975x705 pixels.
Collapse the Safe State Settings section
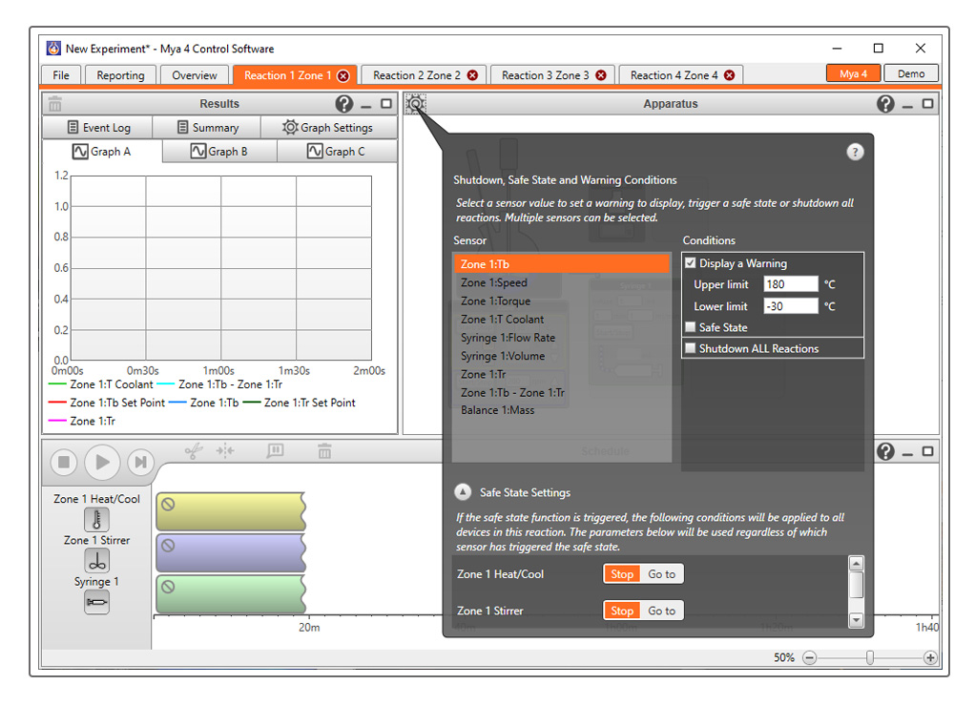(x=463, y=492)
